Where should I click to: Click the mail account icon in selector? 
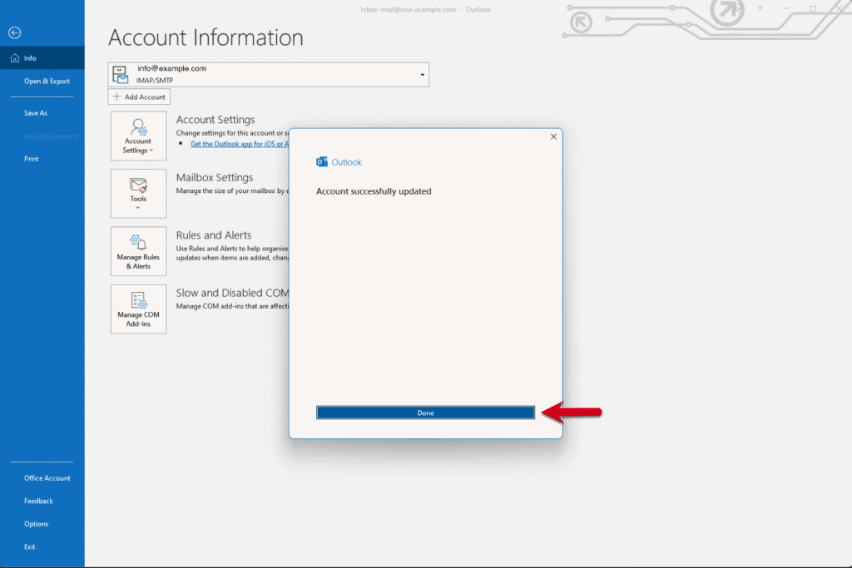[121, 74]
